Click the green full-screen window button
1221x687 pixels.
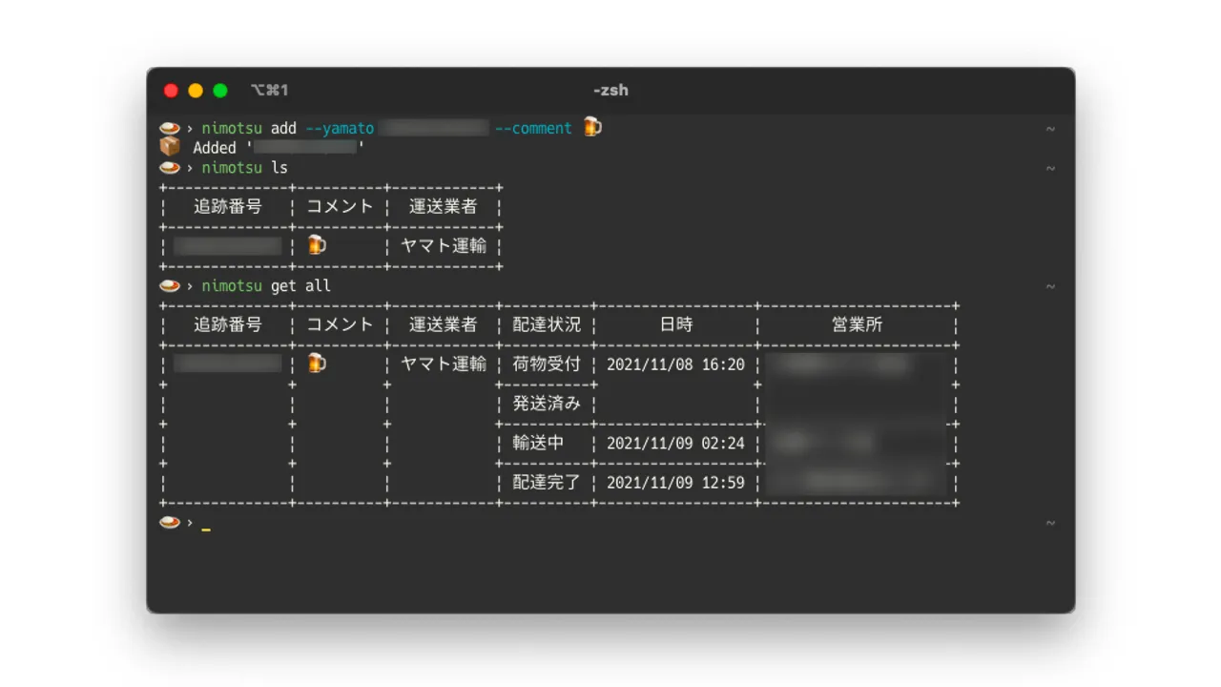tap(220, 91)
